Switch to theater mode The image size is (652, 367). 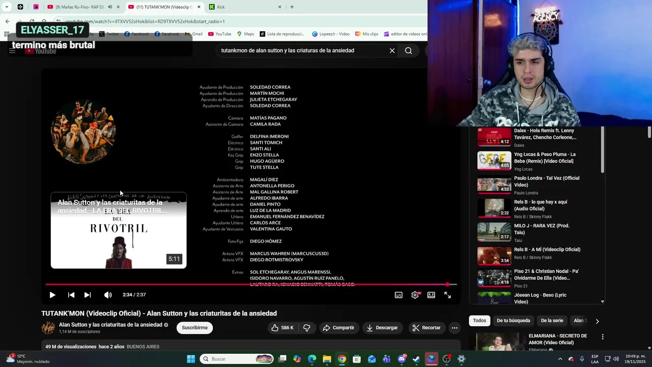click(x=431, y=295)
